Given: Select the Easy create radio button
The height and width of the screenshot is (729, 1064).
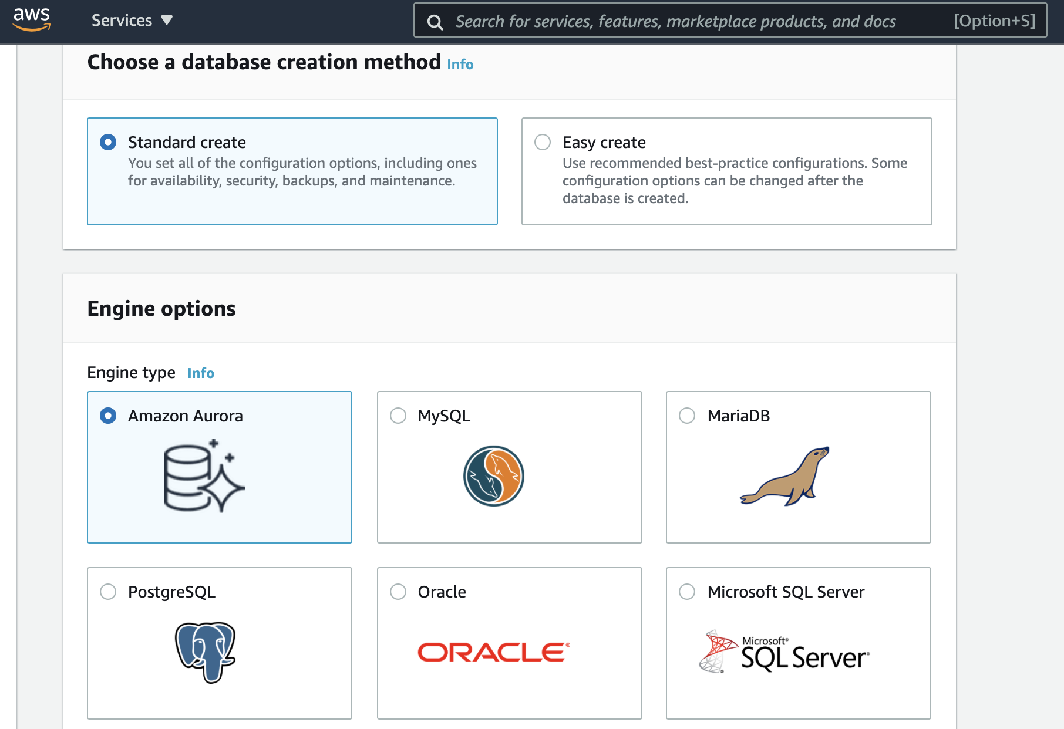Looking at the screenshot, I should (x=543, y=142).
